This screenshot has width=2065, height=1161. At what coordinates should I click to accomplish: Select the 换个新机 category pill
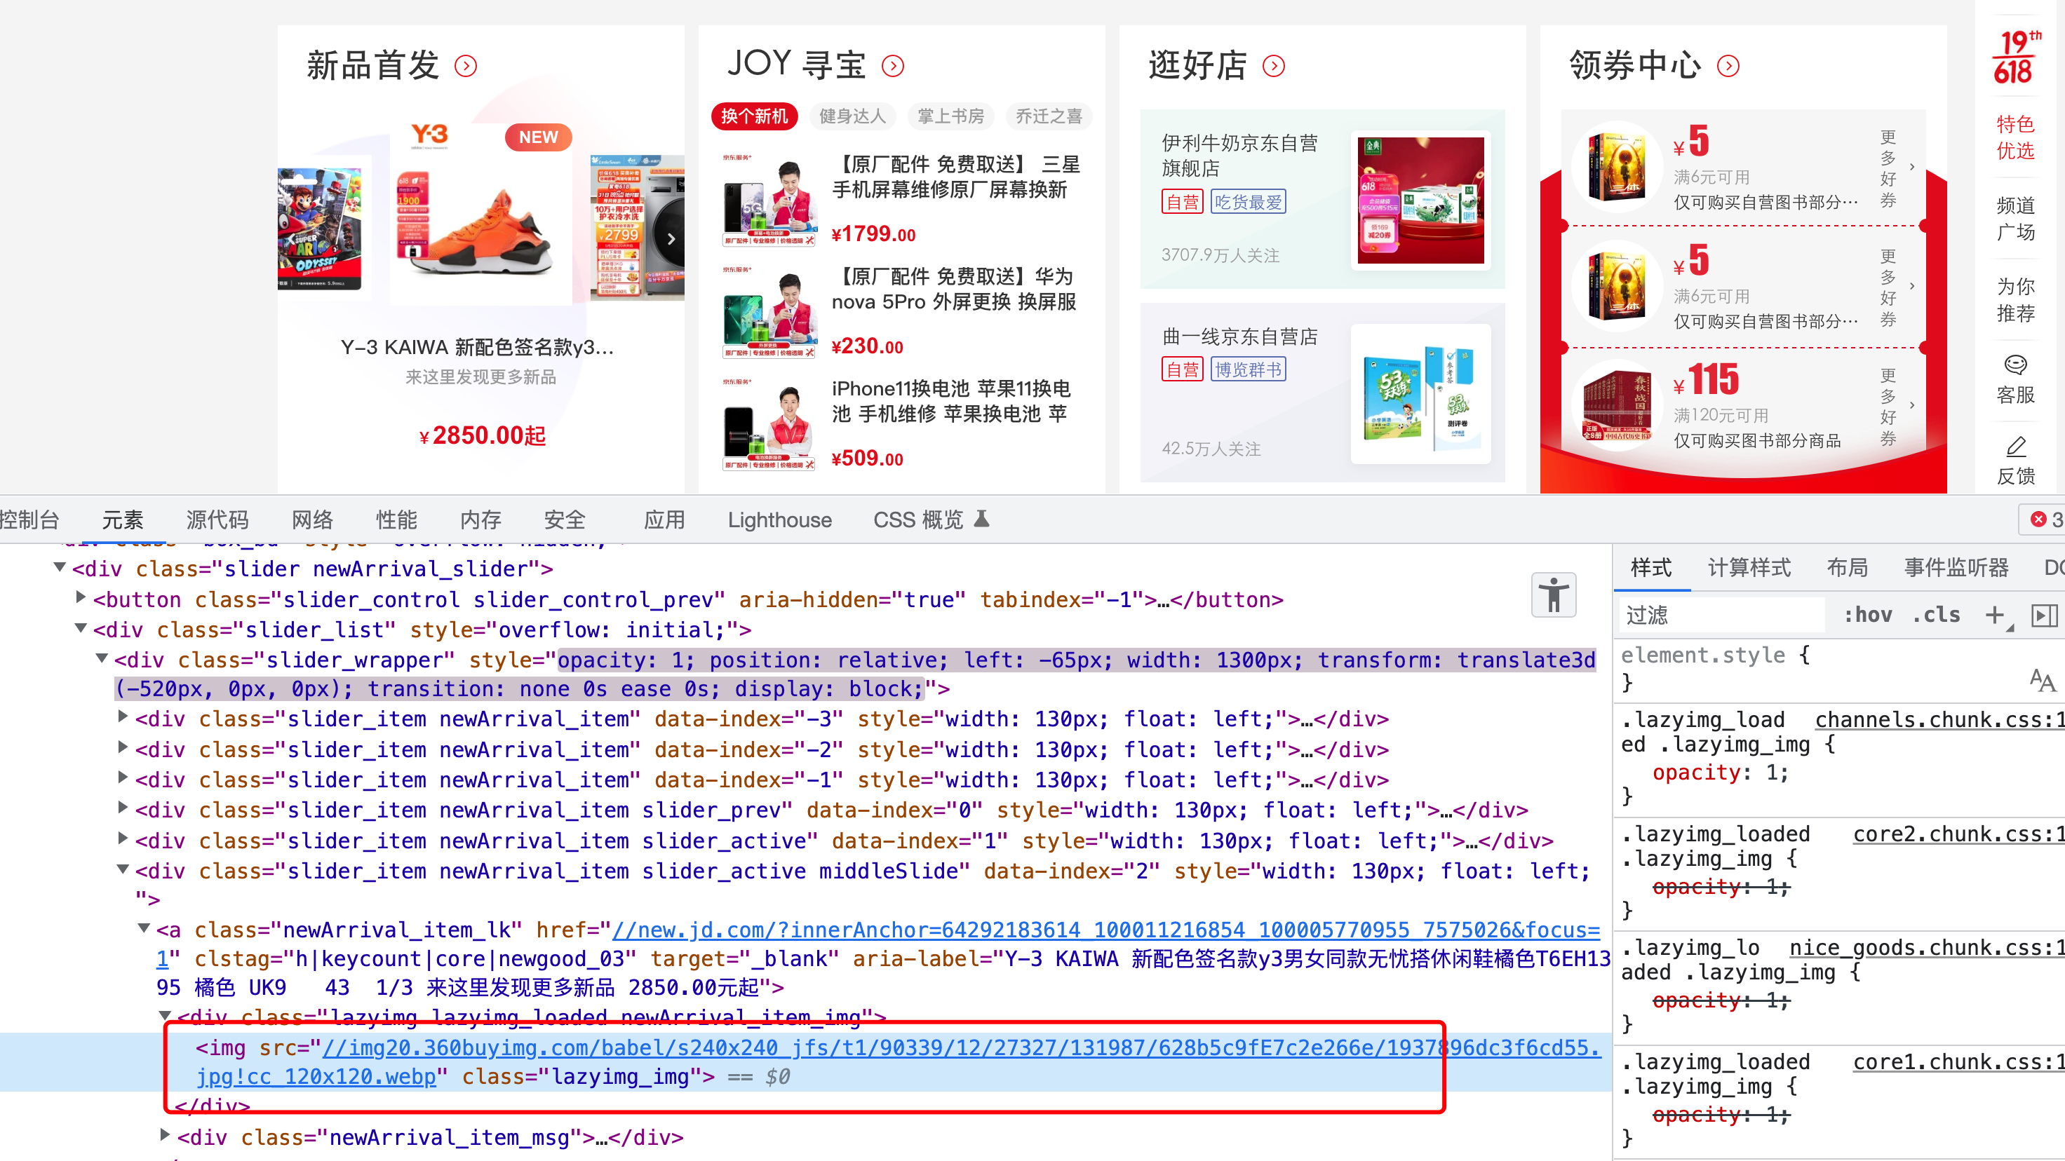754,116
